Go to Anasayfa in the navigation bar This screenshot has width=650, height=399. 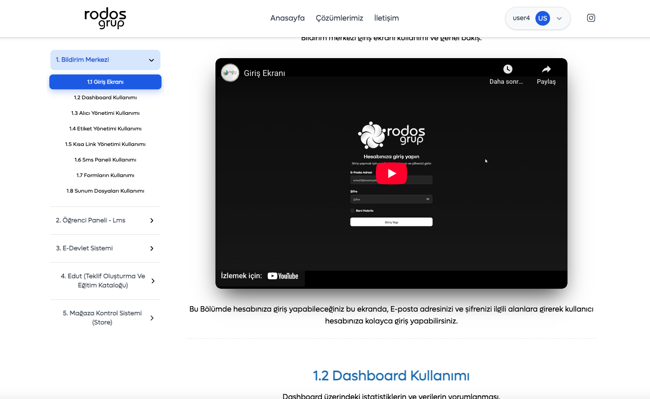(287, 18)
